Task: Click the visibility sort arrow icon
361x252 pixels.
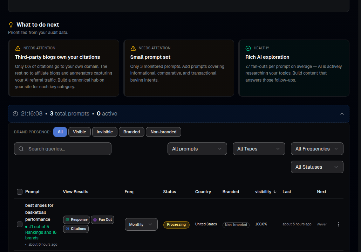Action: 275,192
